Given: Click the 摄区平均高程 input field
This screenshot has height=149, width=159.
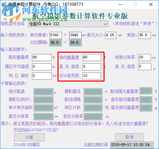Looking at the screenshot, I should (x=42, y=67).
